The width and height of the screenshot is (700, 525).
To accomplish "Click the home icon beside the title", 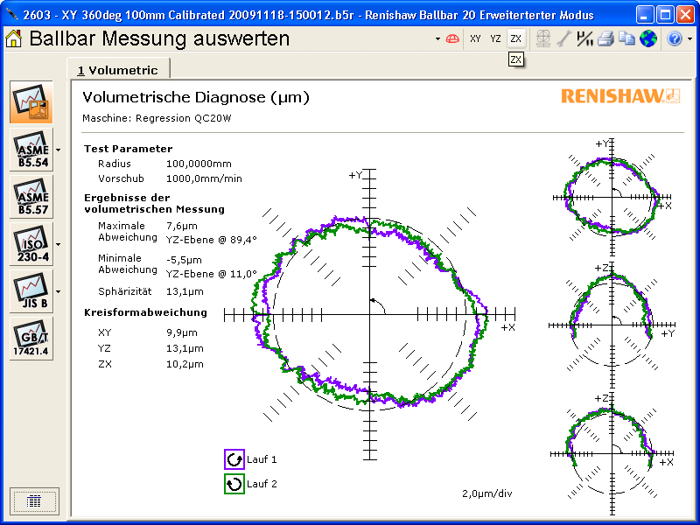I will coord(14,38).
